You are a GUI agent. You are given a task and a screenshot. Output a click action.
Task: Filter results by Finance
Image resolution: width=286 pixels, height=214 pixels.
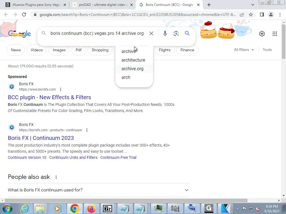click(187, 50)
